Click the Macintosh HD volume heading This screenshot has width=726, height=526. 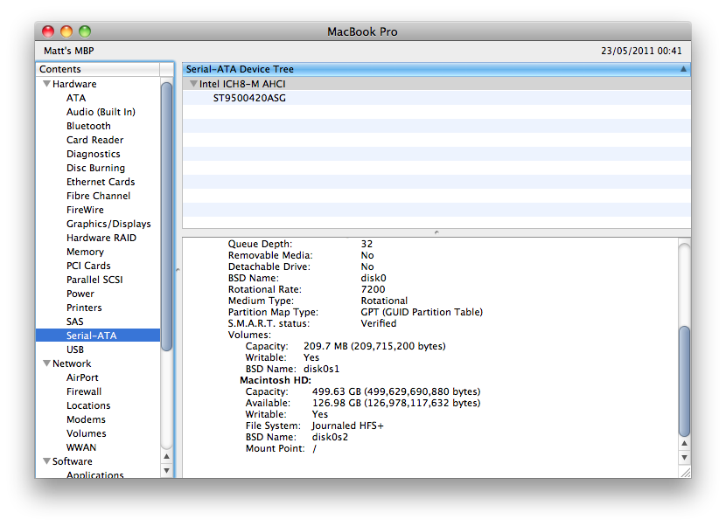pyautogui.click(x=276, y=380)
